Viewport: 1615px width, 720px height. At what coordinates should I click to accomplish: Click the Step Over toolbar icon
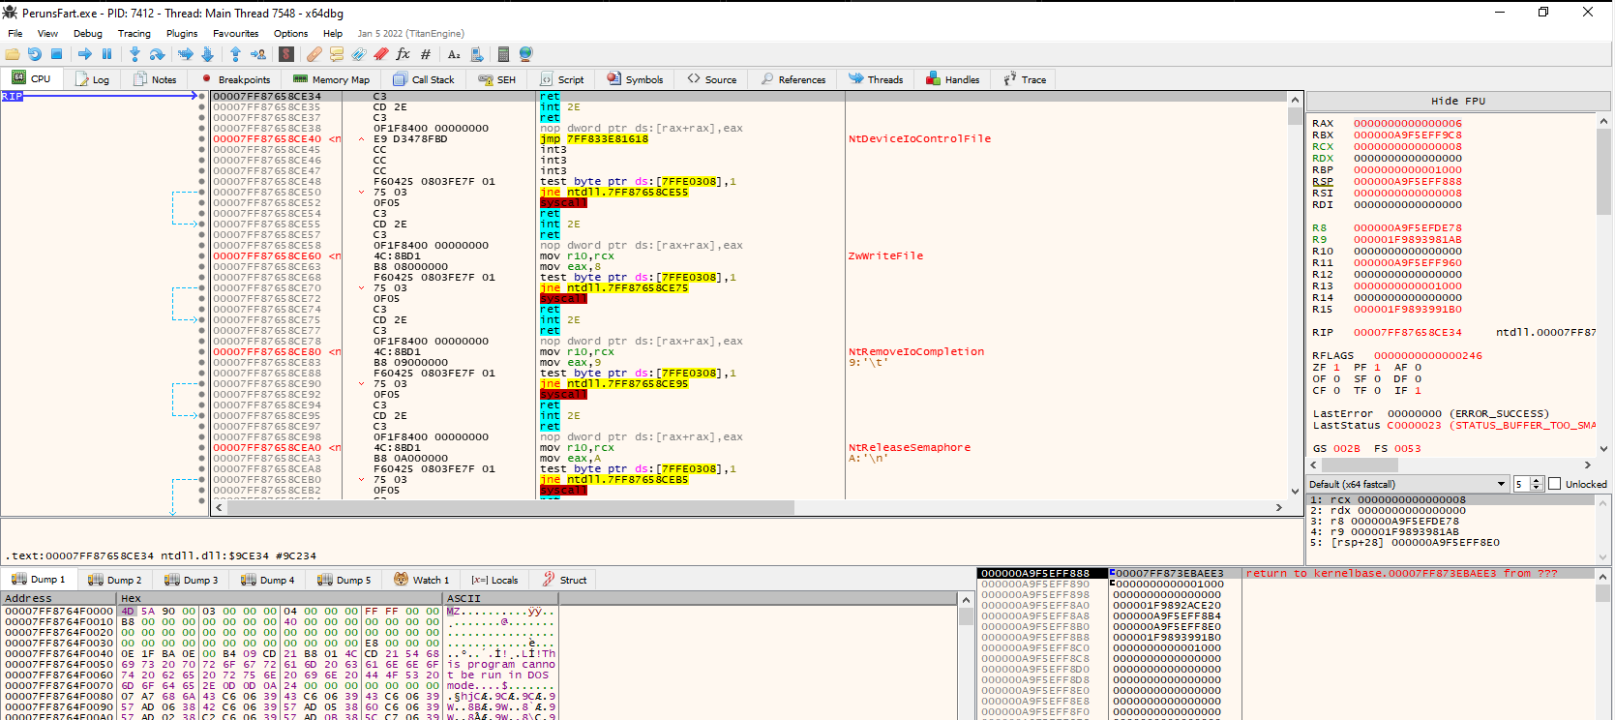pyautogui.click(x=157, y=54)
